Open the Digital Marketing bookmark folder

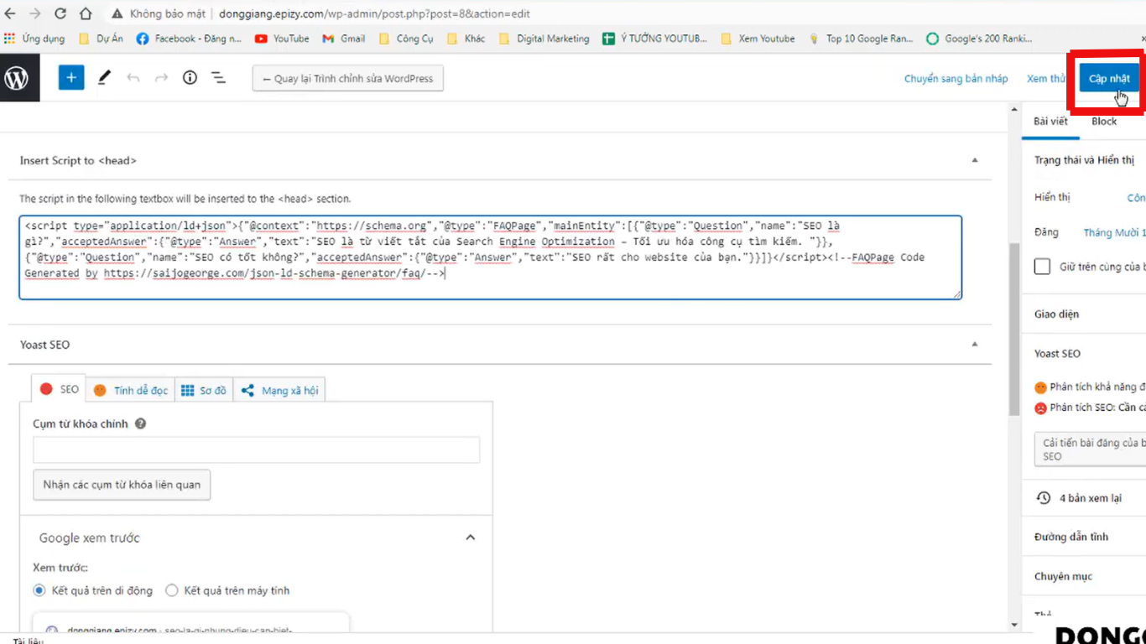click(x=544, y=39)
